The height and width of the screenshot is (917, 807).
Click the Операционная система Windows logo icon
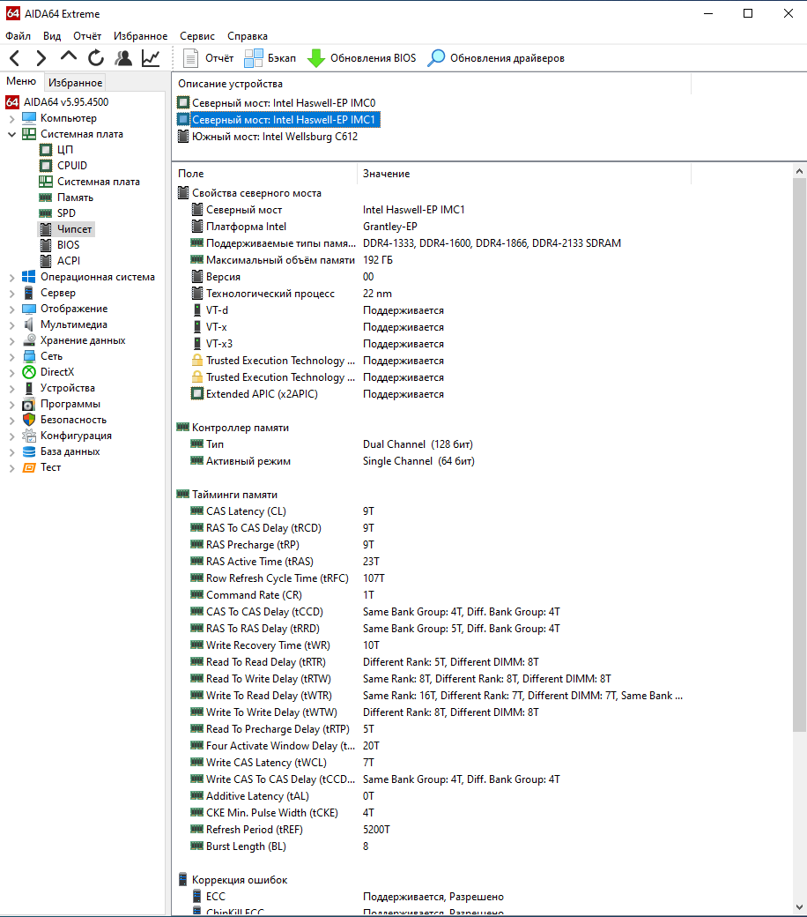(x=29, y=277)
